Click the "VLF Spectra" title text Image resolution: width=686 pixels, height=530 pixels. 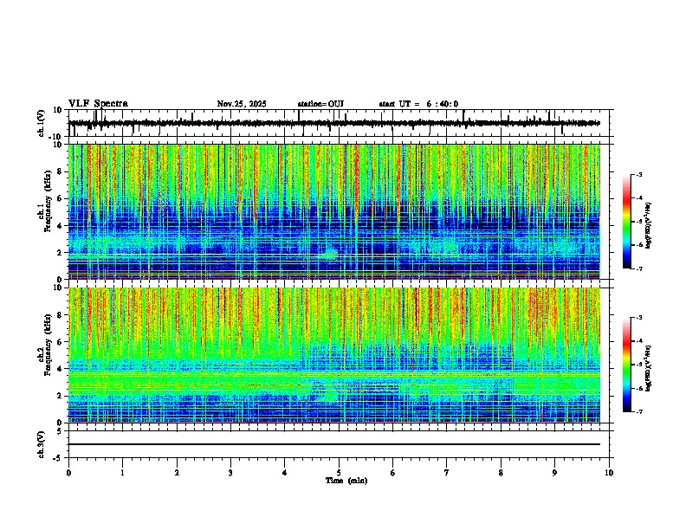click(x=98, y=104)
